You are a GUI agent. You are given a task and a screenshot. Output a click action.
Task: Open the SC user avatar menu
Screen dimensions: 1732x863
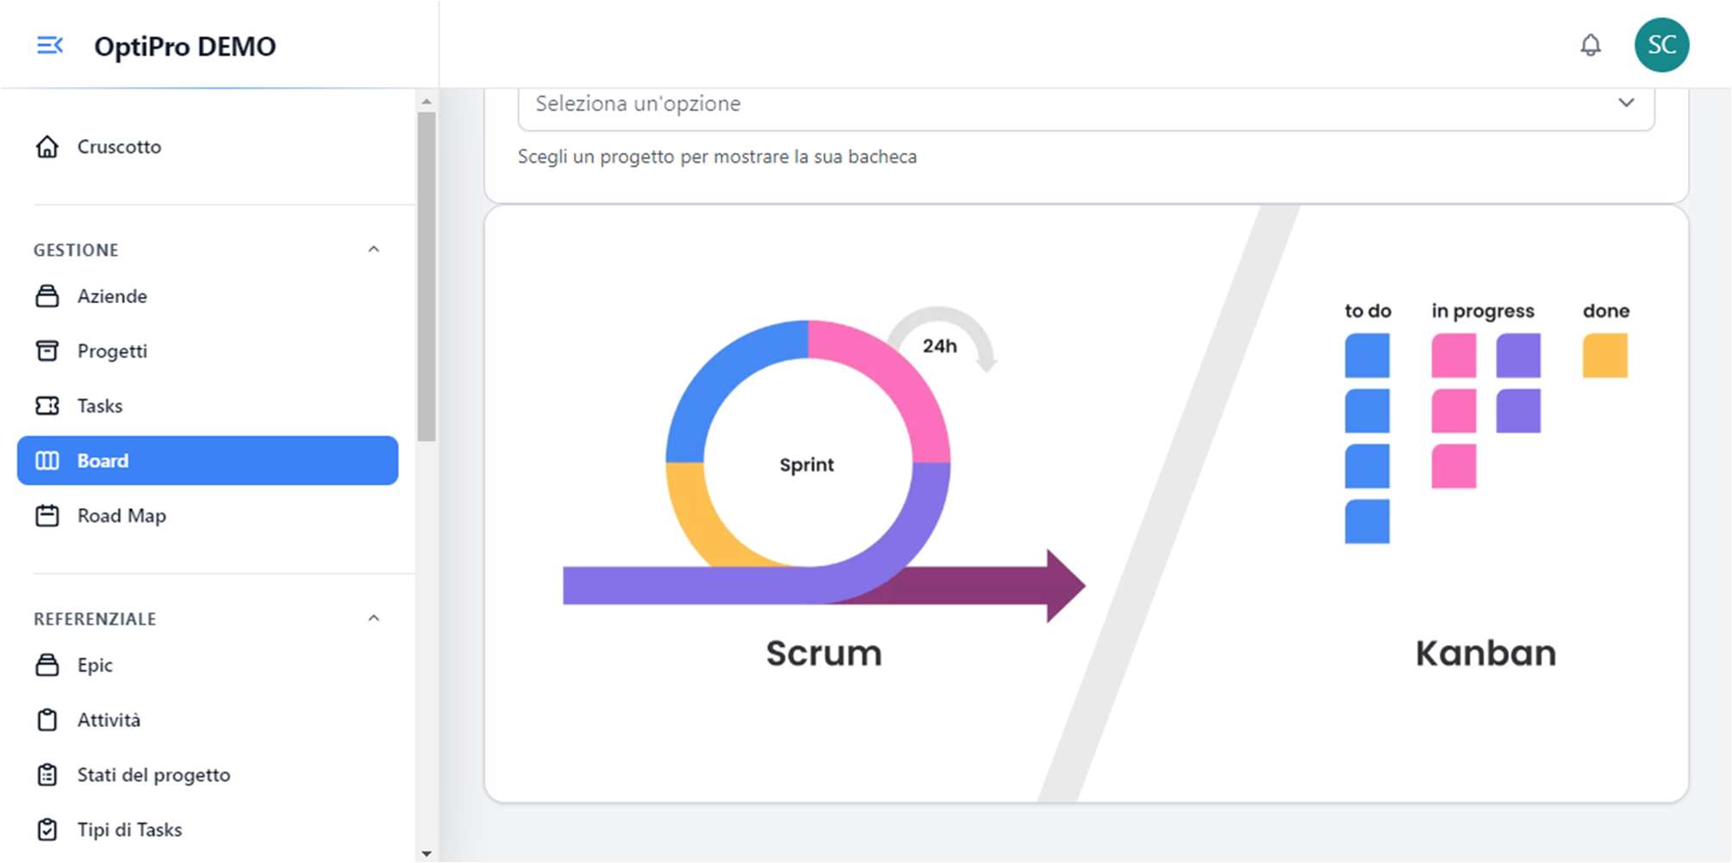point(1660,45)
